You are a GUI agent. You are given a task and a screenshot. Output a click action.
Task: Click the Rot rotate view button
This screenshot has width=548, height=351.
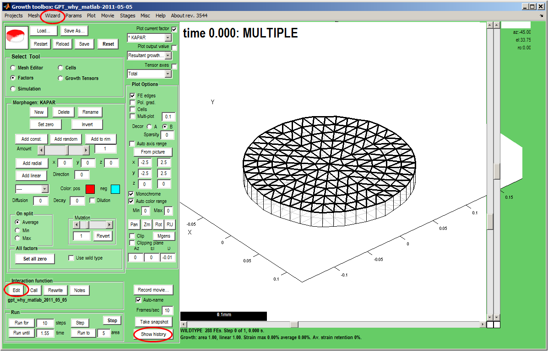(x=158, y=224)
